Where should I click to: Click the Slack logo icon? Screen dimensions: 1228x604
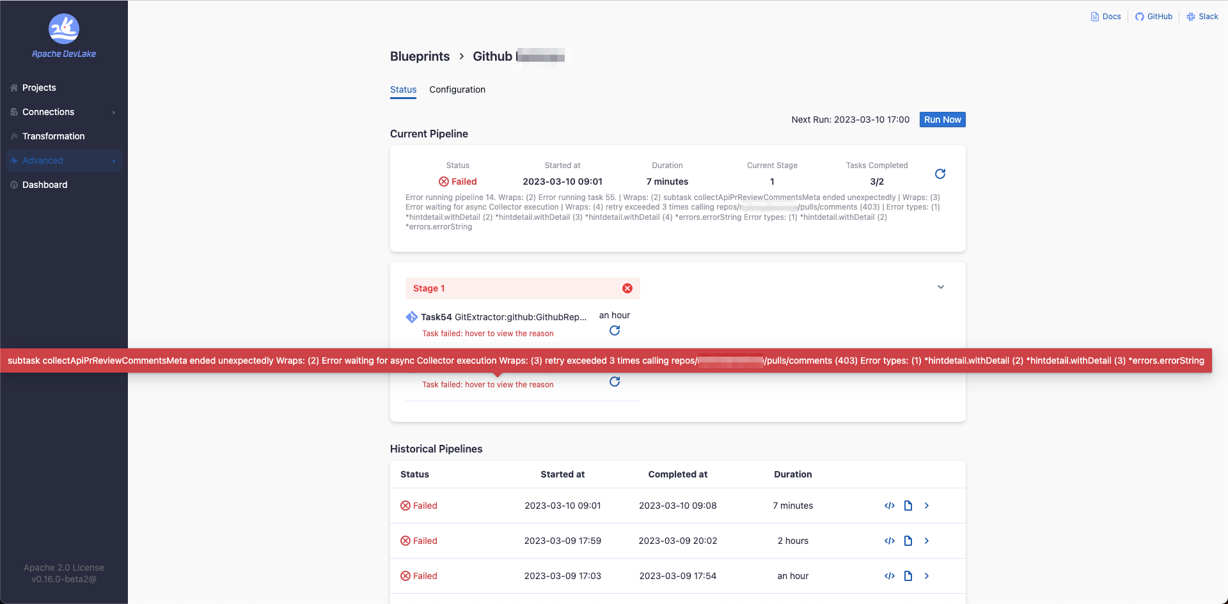pos(1191,17)
